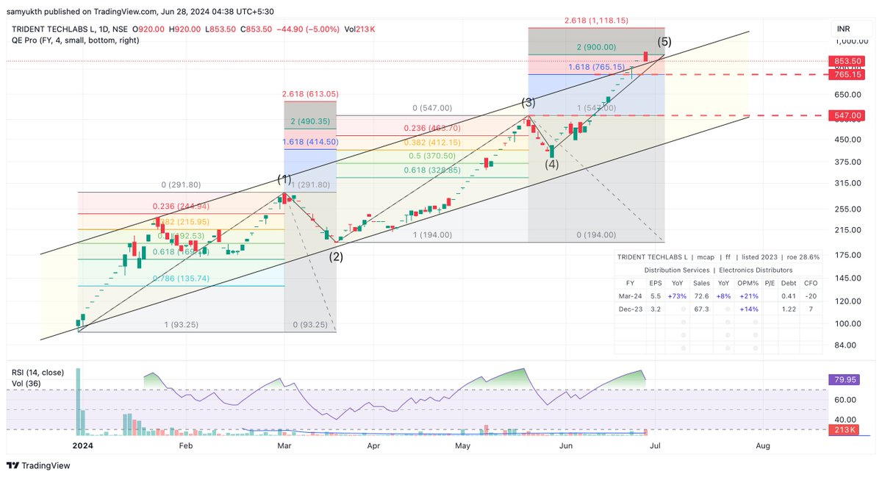Click the Elliott wave (3) label
The height and width of the screenshot is (477, 882).
pyautogui.click(x=529, y=102)
